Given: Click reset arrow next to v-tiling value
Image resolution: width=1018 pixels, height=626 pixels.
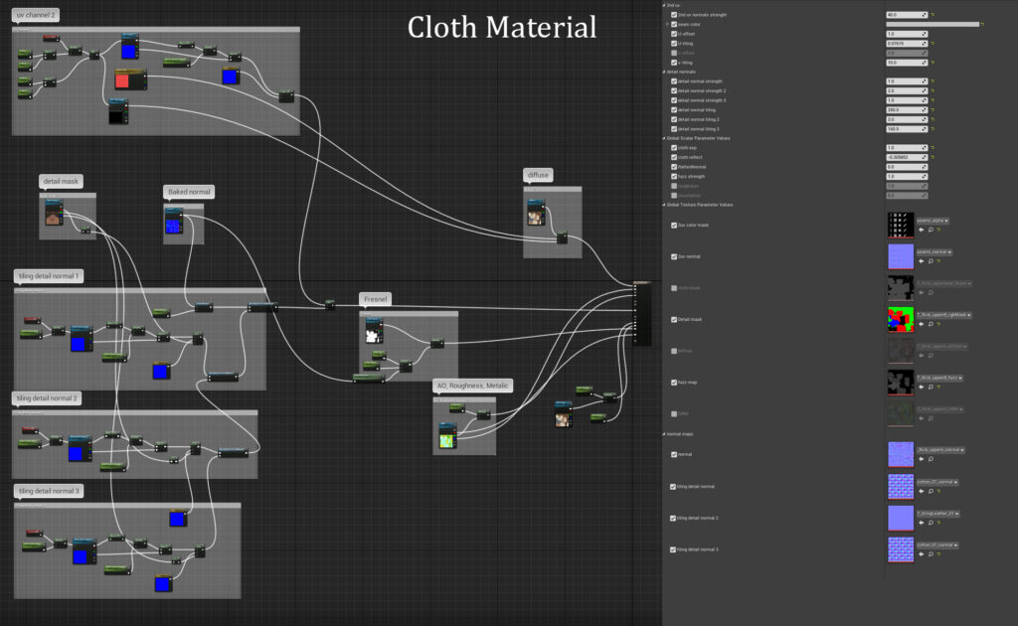Looking at the screenshot, I should point(934,63).
